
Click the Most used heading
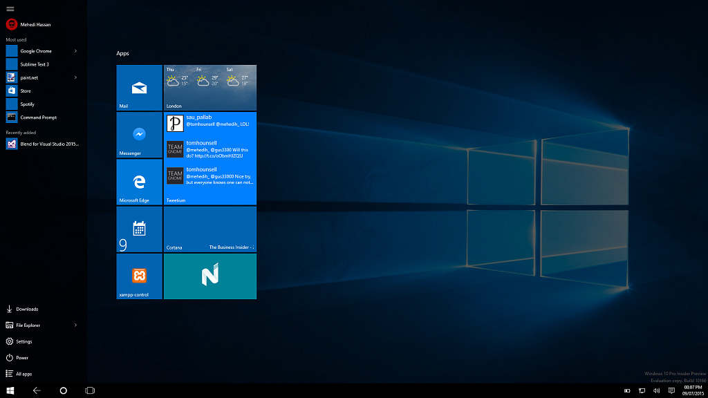point(16,39)
